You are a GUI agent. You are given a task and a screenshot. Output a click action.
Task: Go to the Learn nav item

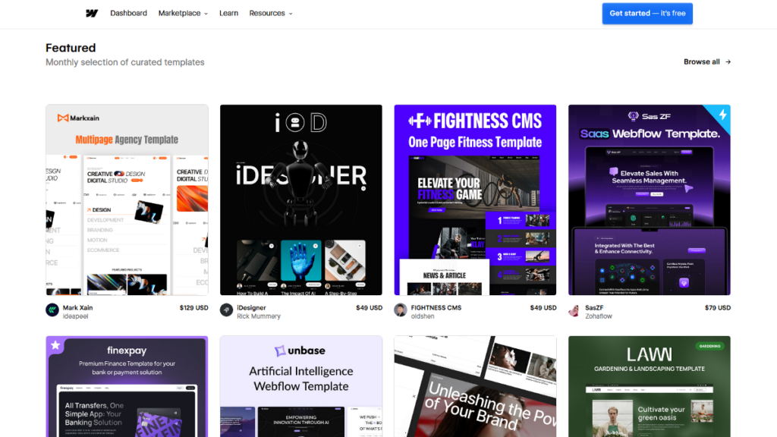(x=228, y=14)
